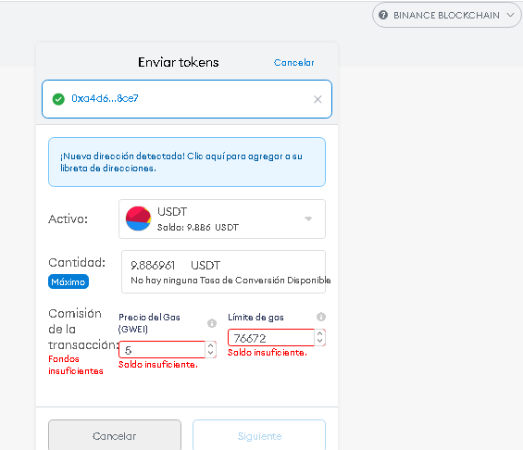Increase gas limit with the up arrow

(x=320, y=333)
